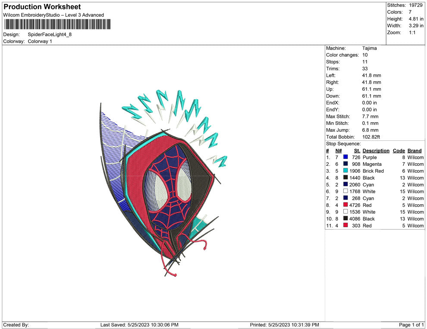Click the white swatch in the 1768 White row
This screenshot has height=329, width=427.
pos(345,191)
